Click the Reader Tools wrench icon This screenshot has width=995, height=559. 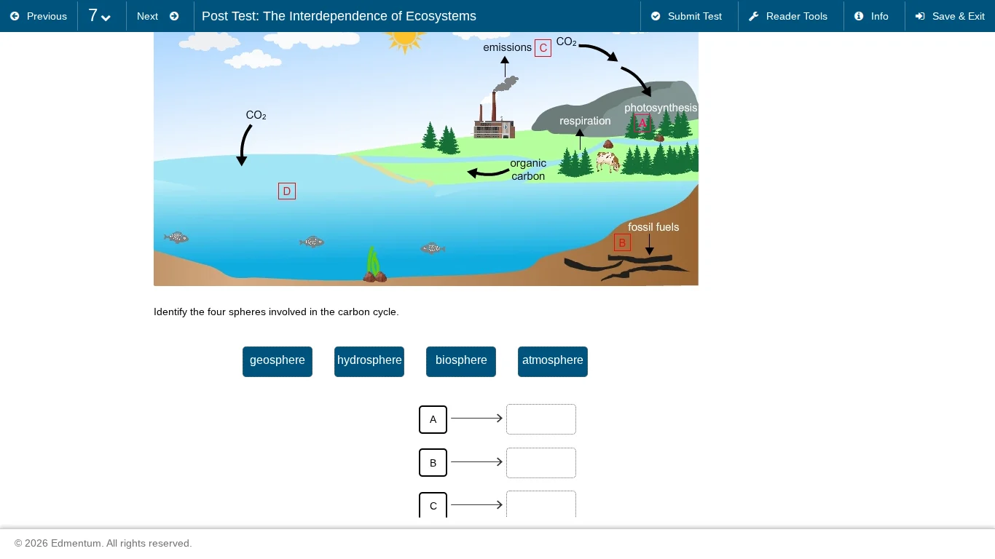(753, 16)
